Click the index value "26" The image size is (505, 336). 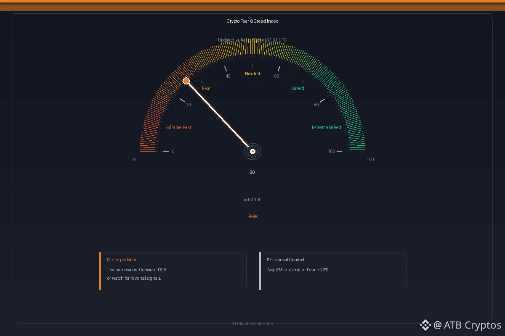point(252,172)
